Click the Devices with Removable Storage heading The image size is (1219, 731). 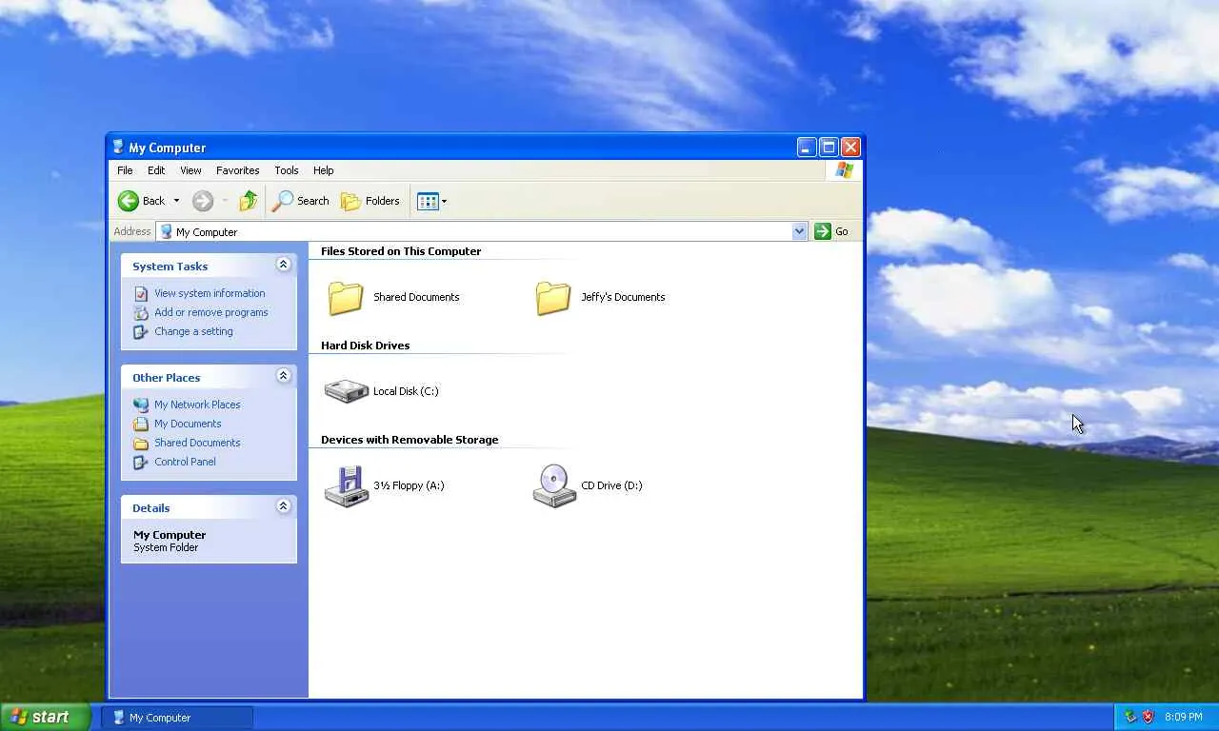(410, 440)
